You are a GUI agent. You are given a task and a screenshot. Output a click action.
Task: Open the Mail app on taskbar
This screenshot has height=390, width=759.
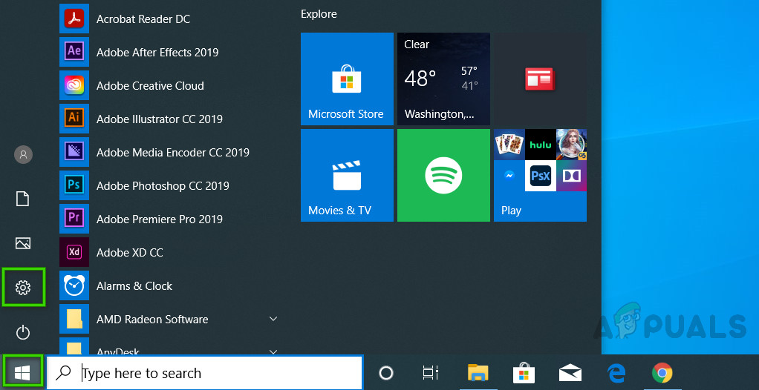[570, 373]
